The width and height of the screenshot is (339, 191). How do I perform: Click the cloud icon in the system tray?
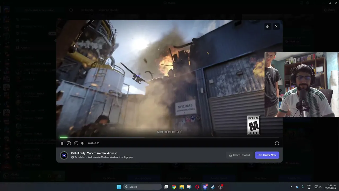coord(297,187)
